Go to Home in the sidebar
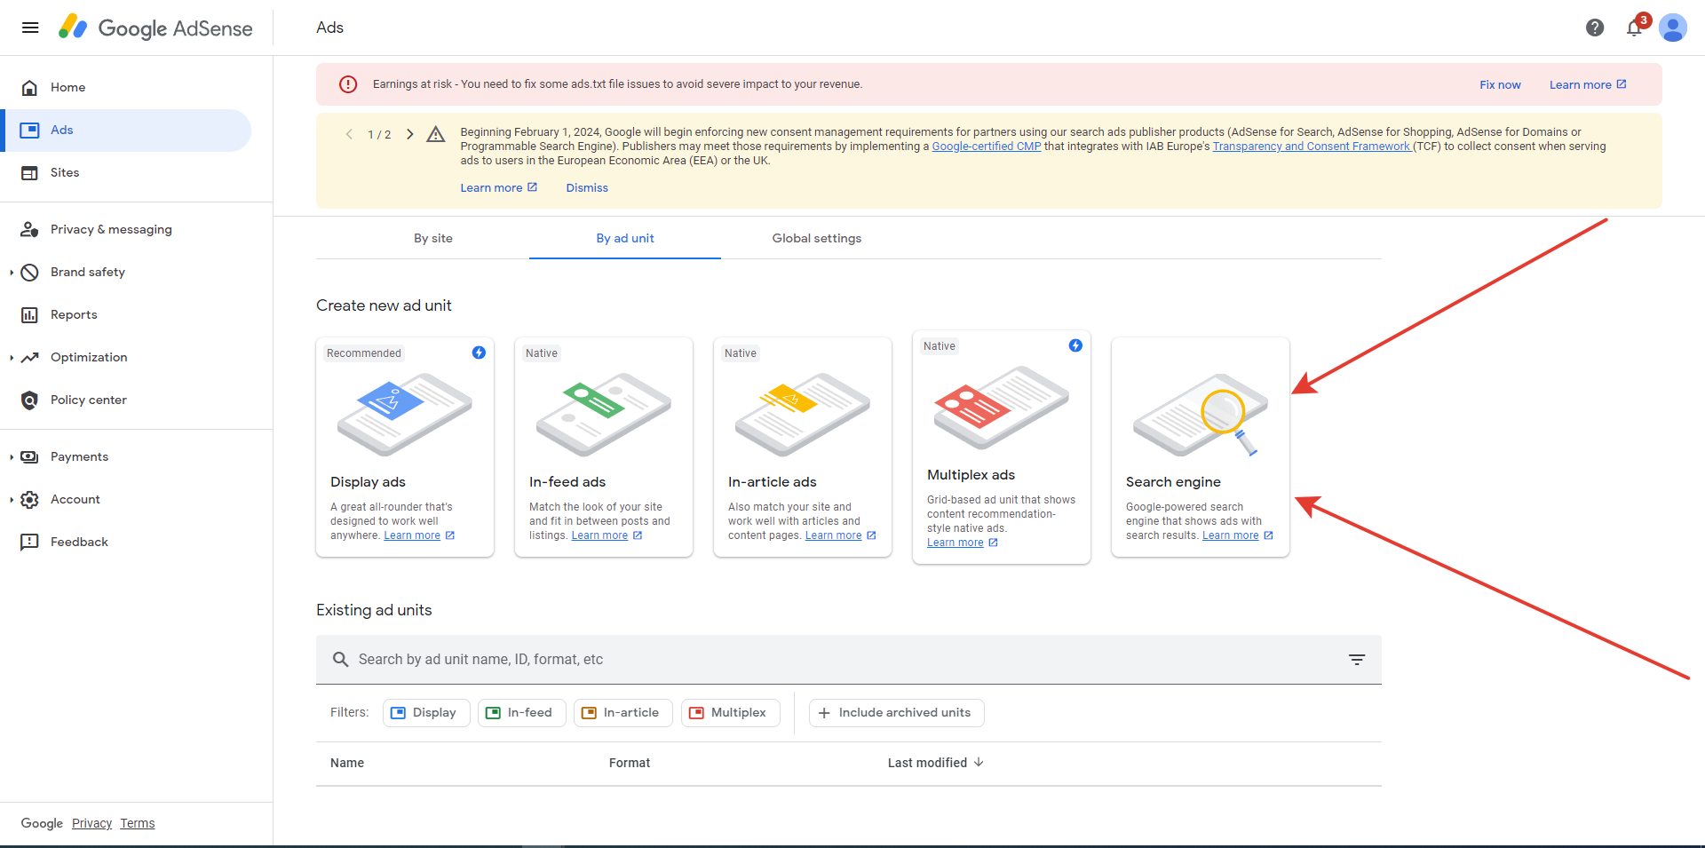Screen dimensions: 1705x848 point(125,87)
